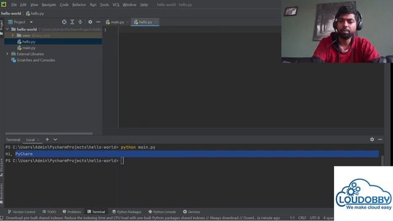Click tool window quick access icon
The image size is (393, 221).
coord(2,219)
